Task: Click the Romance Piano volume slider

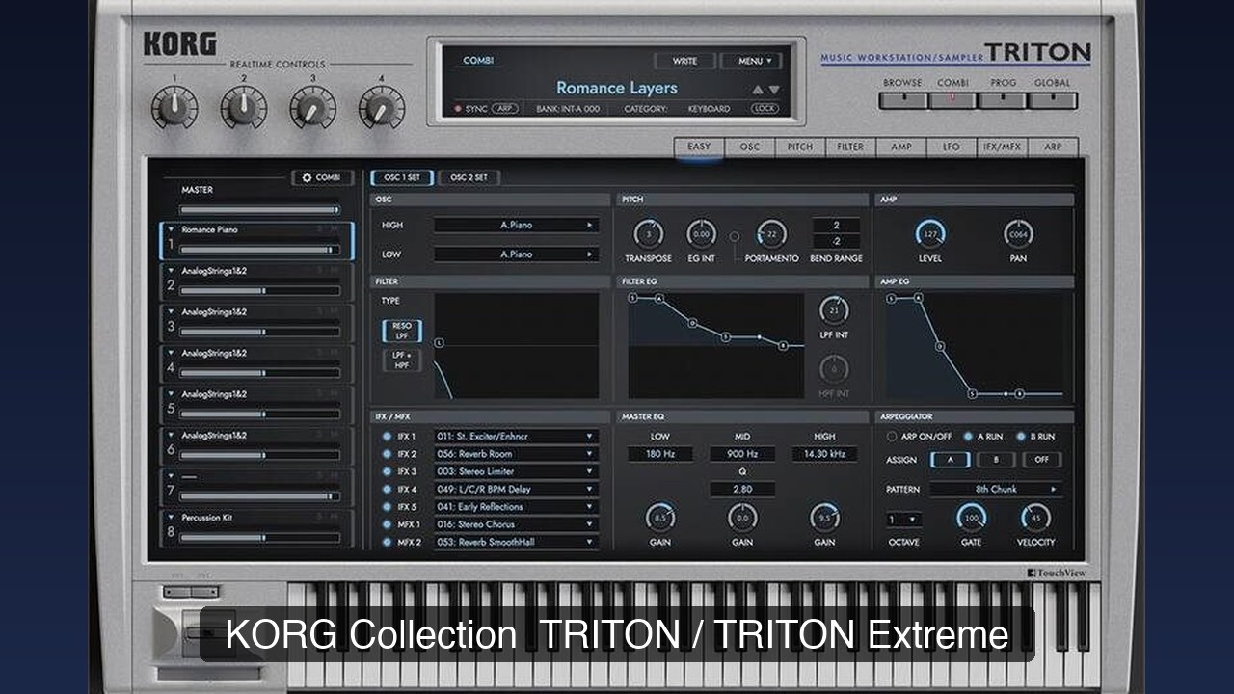Action: pyautogui.click(x=259, y=250)
